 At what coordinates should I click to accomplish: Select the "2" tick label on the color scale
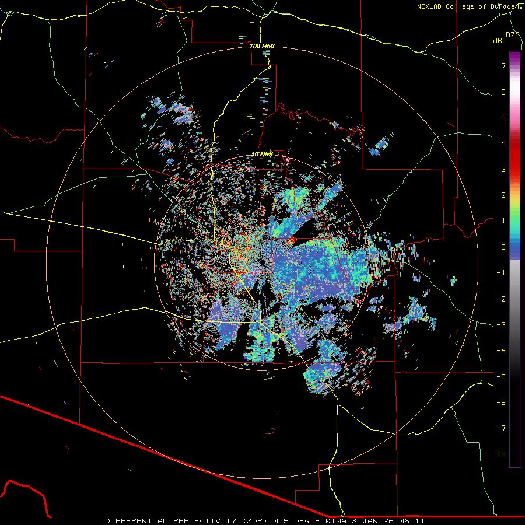pos(503,195)
